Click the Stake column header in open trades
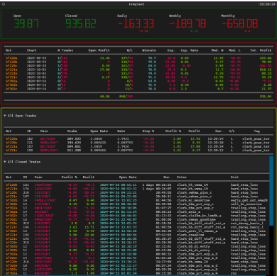Image resolution: width=277 pixels, height=276 pixels. (72, 131)
